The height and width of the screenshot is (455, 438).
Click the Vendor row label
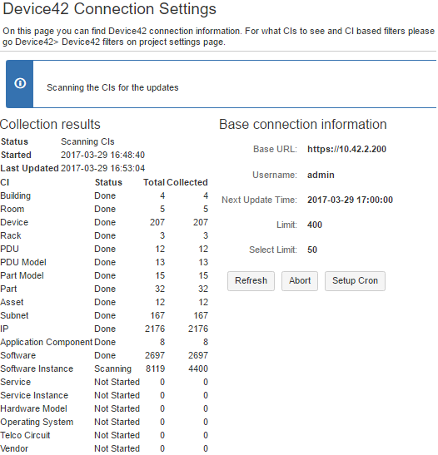[x=14, y=448]
